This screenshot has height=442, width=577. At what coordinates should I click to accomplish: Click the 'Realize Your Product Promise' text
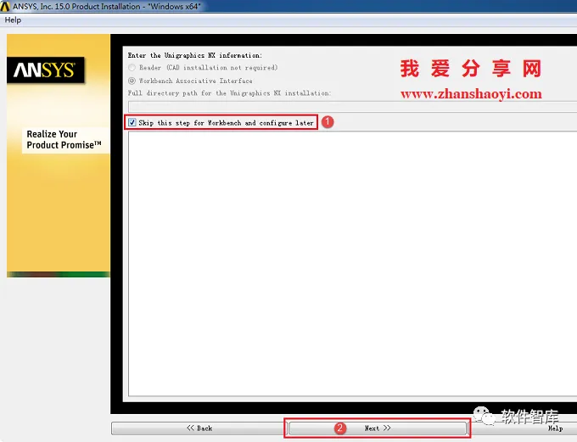tap(64, 139)
